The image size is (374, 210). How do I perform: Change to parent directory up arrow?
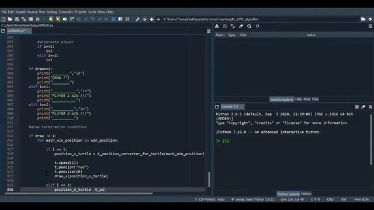pyautogui.click(x=370, y=19)
